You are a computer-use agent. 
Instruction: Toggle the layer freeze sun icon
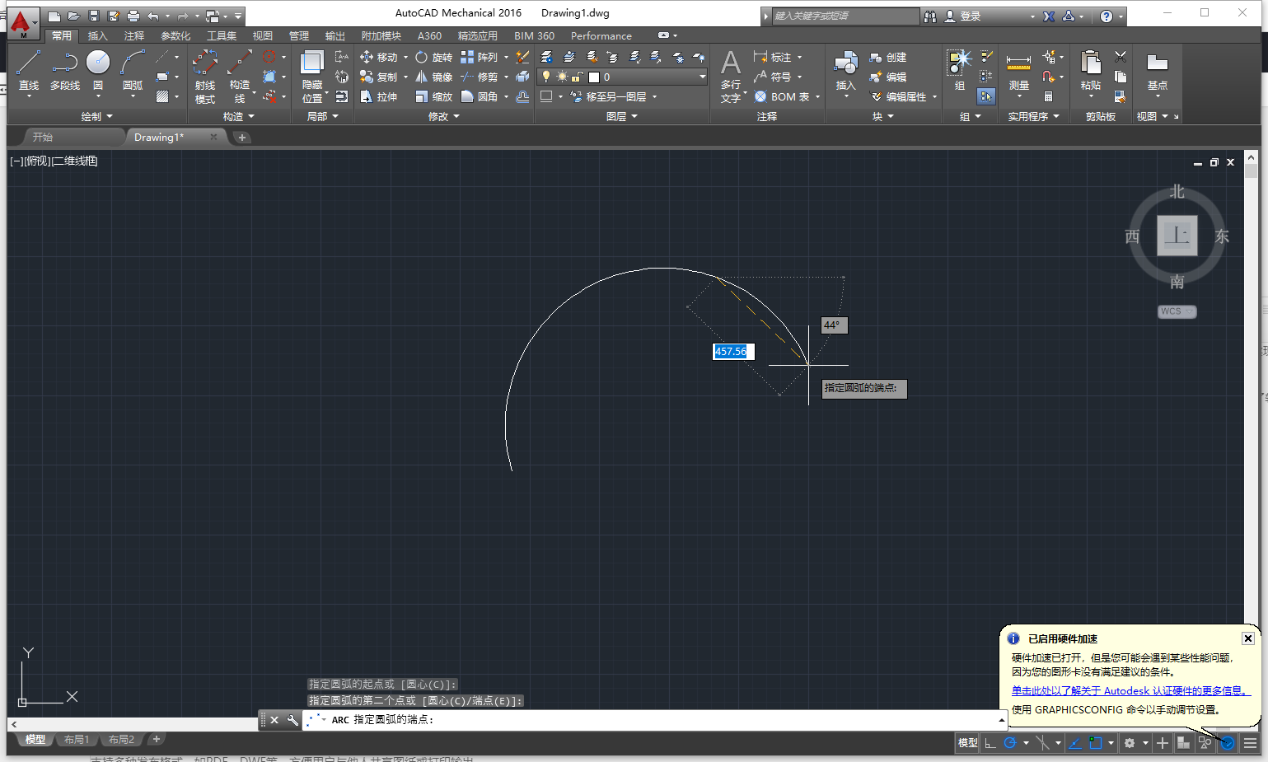562,77
